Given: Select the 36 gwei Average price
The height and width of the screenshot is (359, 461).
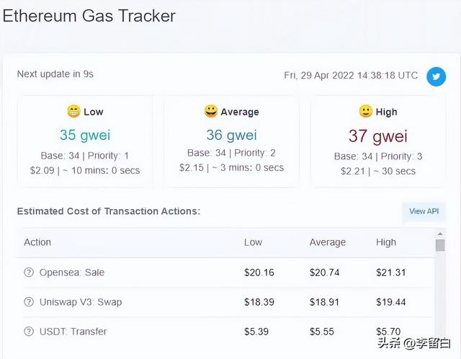Looking at the screenshot, I should pyautogui.click(x=232, y=135).
